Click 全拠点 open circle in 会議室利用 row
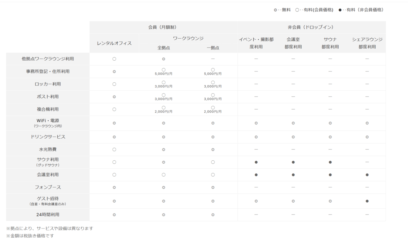Viewport: 408px width, 242px height. point(164,175)
